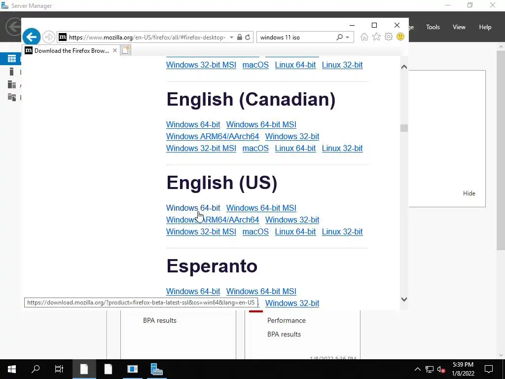Click English (Canadian) macOS link
505x379 pixels.
[x=255, y=148]
